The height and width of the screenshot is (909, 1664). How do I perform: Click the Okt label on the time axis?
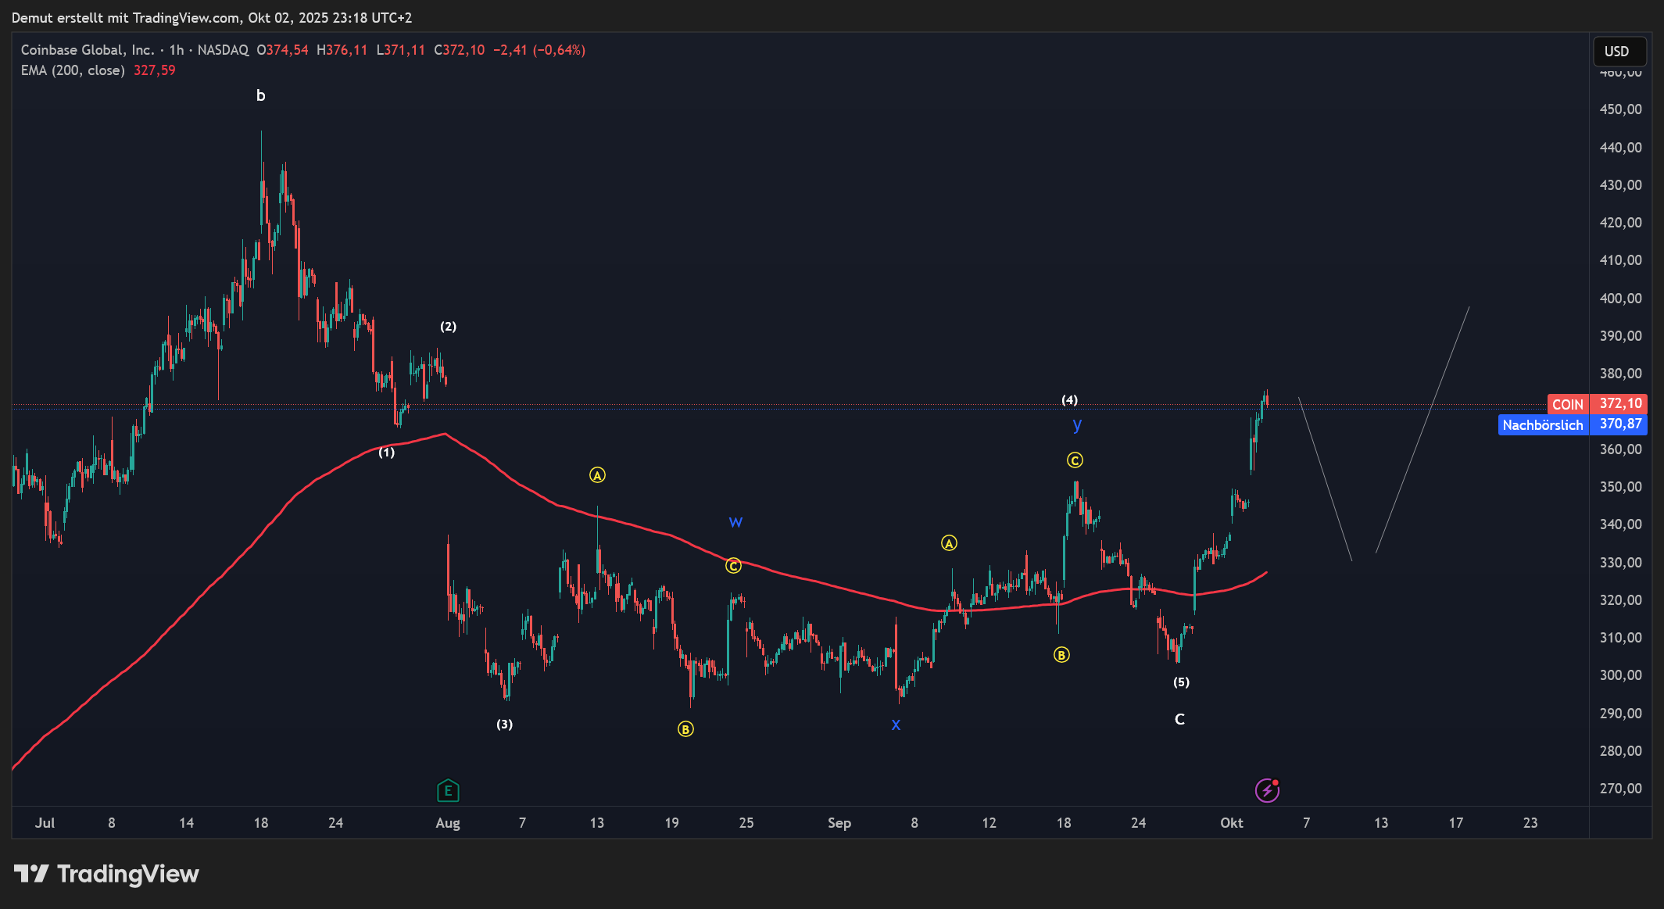click(x=1231, y=823)
